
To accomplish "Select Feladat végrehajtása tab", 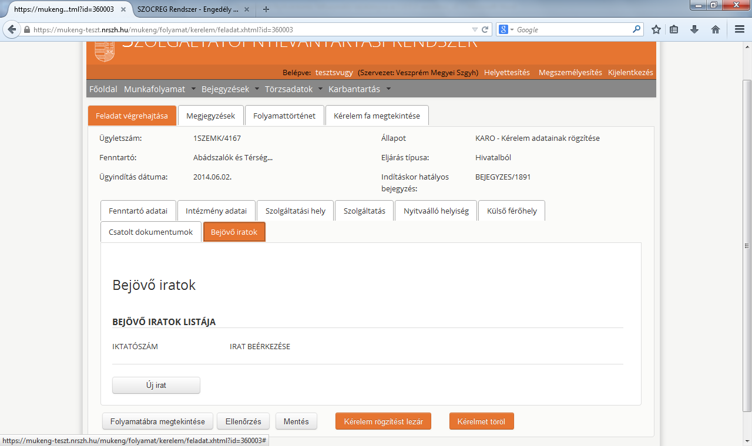I will point(132,116).
